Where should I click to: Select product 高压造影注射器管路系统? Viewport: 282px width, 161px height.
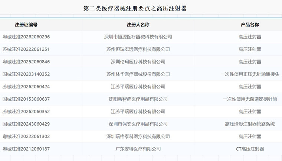pyautogui.click(x=250, y=124)
